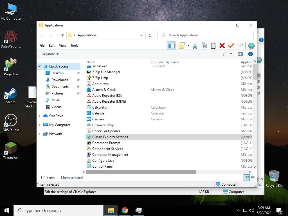Open the recent locations dropdown arrow

pyautogui.click(x=57, y=35)
